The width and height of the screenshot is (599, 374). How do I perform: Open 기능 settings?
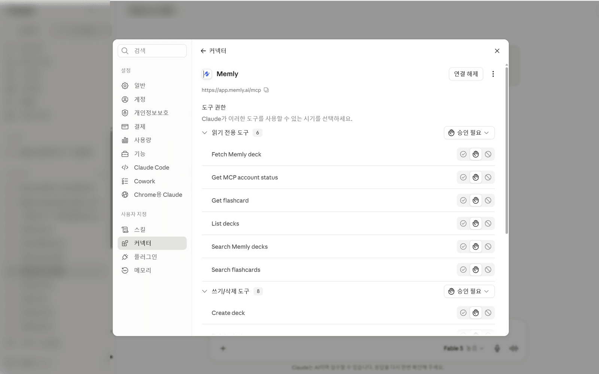pyautogui.click(x=152, y=154)
